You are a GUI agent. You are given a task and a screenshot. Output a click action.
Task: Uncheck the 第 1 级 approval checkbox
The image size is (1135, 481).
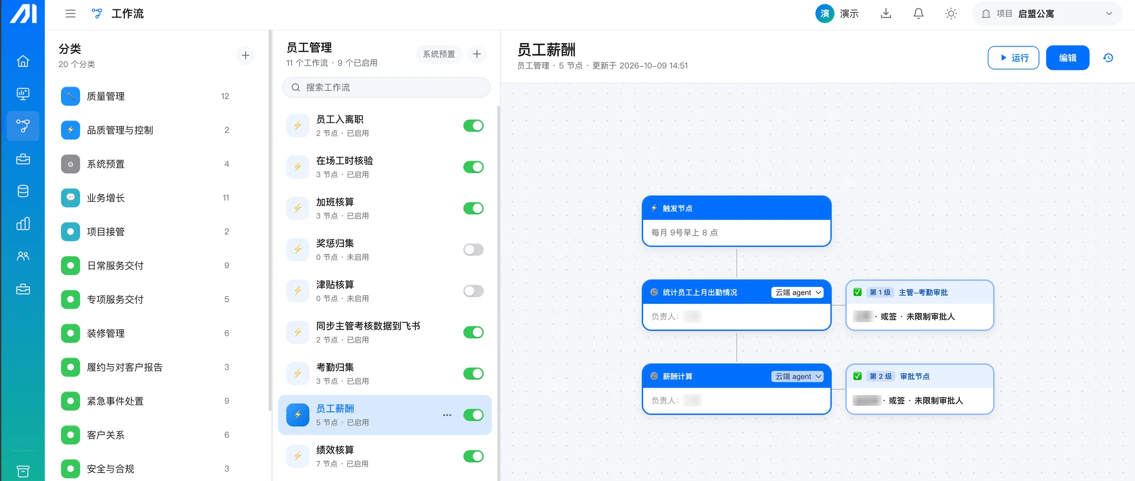tap(857, 292)
